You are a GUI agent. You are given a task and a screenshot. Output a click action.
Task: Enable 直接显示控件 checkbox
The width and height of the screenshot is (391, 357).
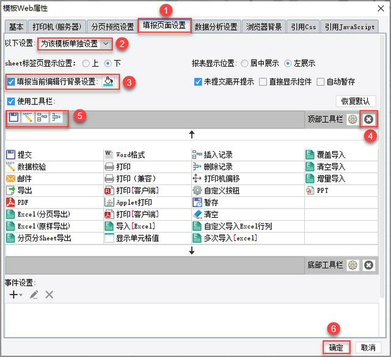point(263,81)
